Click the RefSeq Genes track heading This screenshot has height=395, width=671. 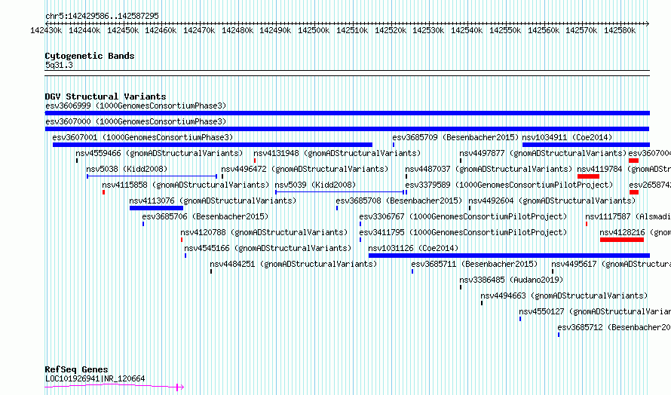[76, 369]
